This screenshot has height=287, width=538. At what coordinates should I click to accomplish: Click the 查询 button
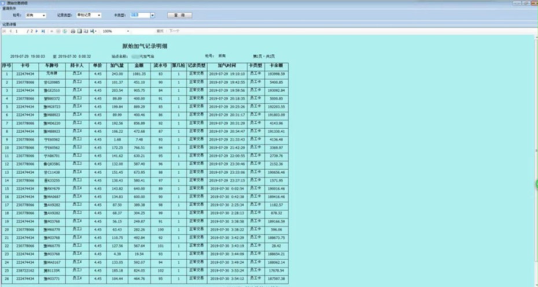(x=179, y=15)
